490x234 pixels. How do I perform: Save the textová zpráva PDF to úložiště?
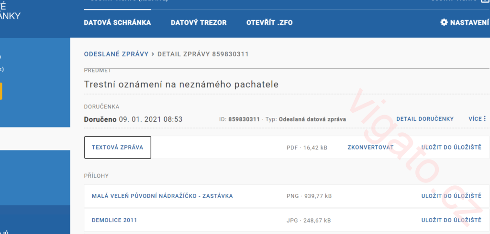(x=451, y=148)
